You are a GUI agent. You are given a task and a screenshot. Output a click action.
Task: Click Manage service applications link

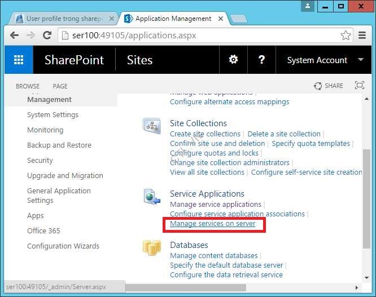coord(216,205)
